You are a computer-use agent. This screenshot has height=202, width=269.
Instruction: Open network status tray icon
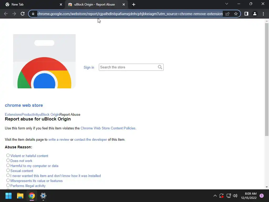tap(229, 196)
